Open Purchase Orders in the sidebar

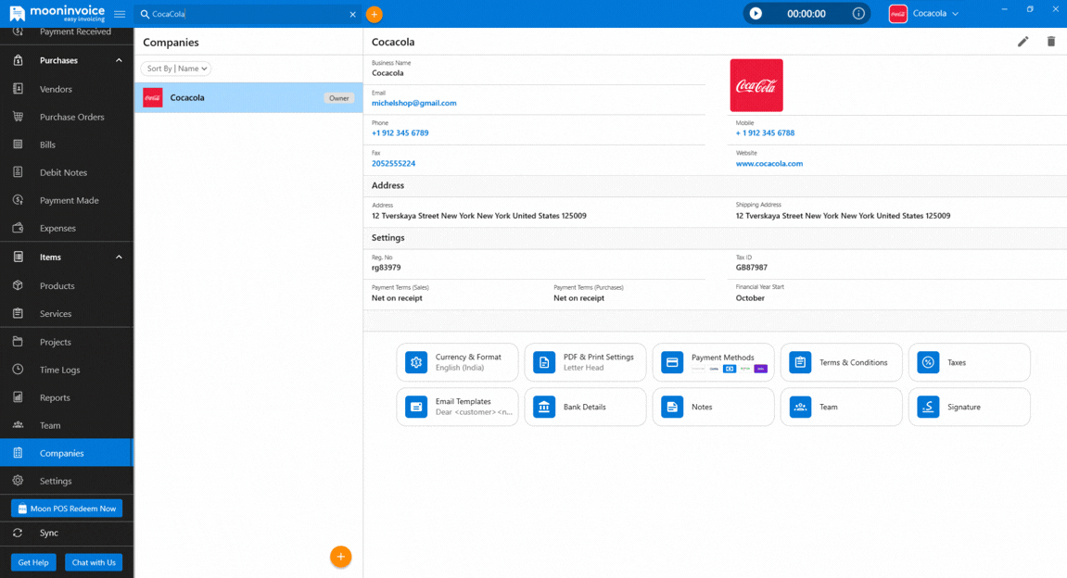pos(71,117)
